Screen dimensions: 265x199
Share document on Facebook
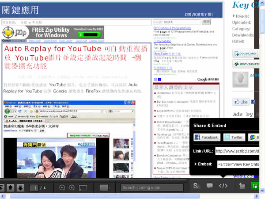point(206,137)
